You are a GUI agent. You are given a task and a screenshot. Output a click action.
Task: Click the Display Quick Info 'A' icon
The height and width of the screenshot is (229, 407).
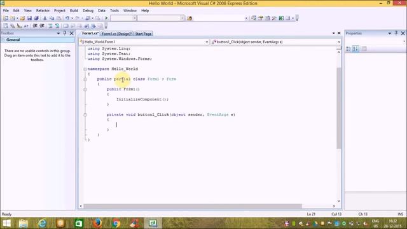click(x=26, y=26)
